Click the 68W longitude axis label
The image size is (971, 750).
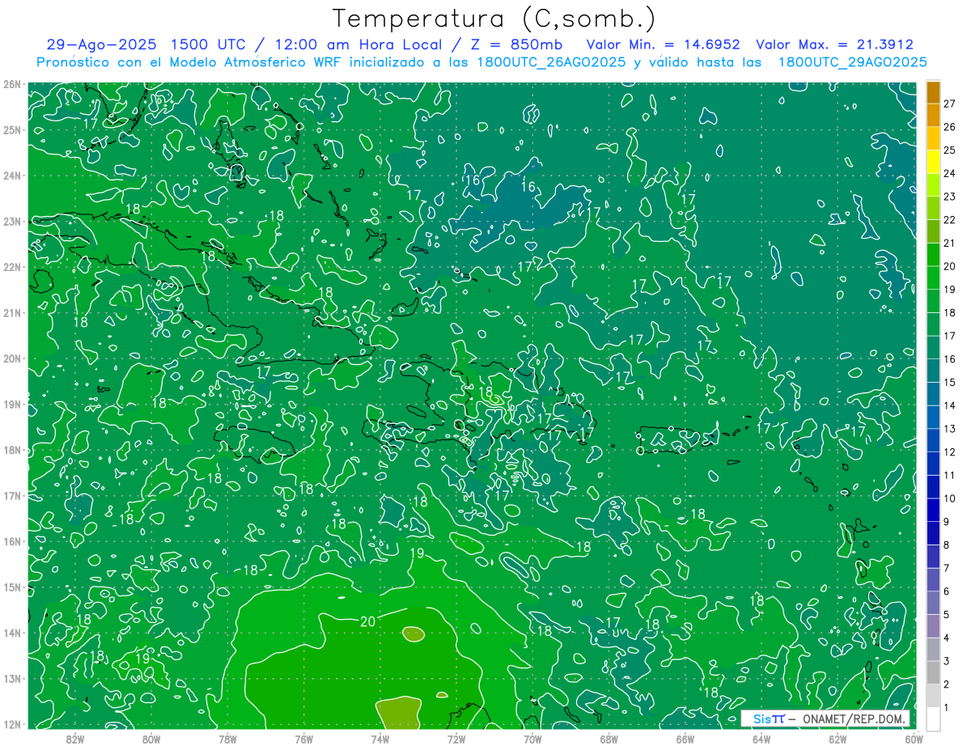(609, 739)
